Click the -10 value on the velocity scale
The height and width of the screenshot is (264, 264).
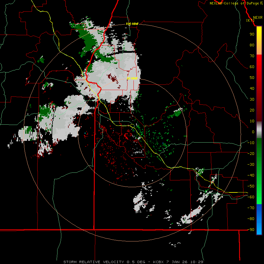click(251, 143)
